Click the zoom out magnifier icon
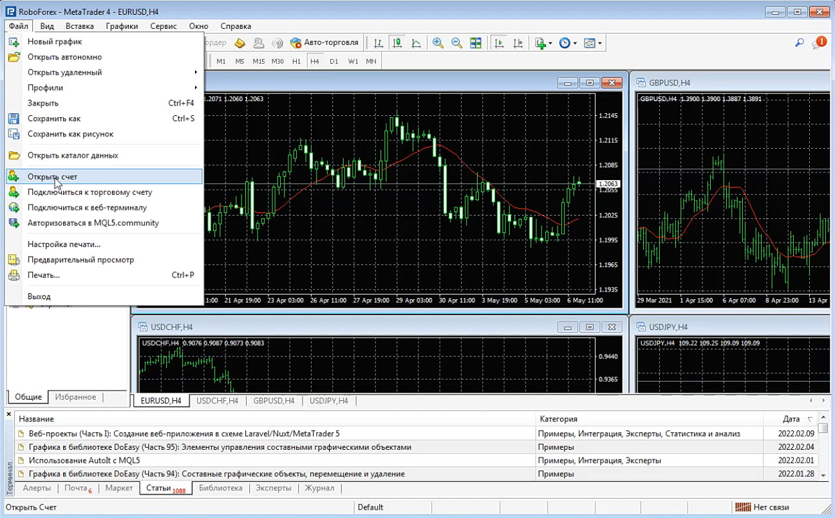The height and width of the screenshot is (518, 835). (x=456, y=43)
